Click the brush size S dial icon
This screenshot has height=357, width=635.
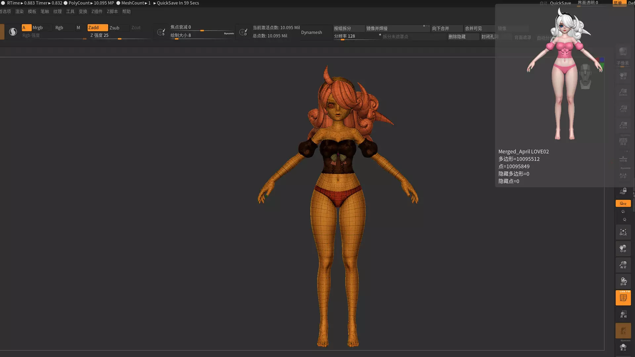(x=161, y=32)
